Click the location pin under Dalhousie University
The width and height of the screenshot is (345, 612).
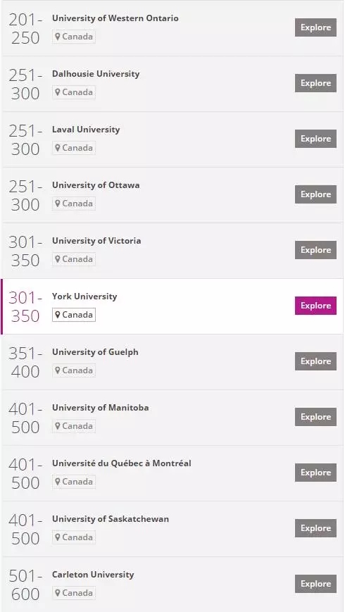(x=58, y=92)
